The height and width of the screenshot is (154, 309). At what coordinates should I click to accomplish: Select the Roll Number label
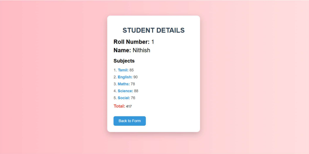tap(131, 42)
